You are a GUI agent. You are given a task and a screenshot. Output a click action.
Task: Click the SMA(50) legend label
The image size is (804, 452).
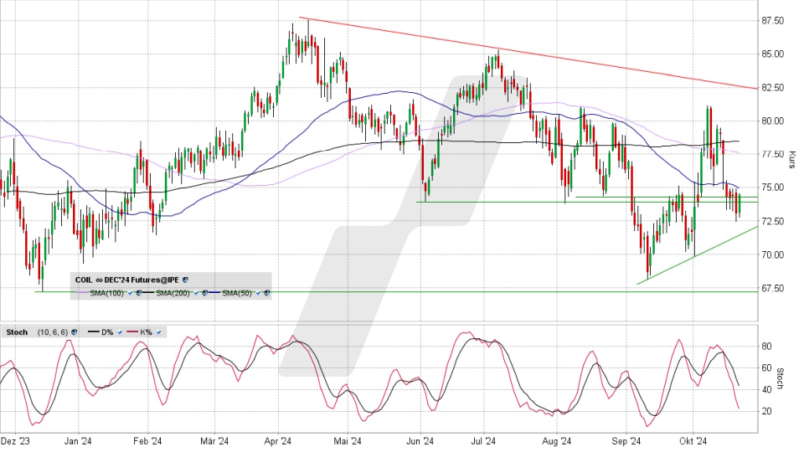237,293
